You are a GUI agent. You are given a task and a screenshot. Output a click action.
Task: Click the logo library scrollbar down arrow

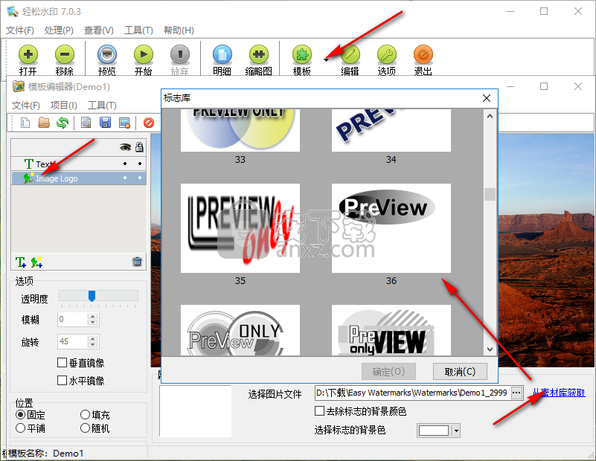click(490, 349)
